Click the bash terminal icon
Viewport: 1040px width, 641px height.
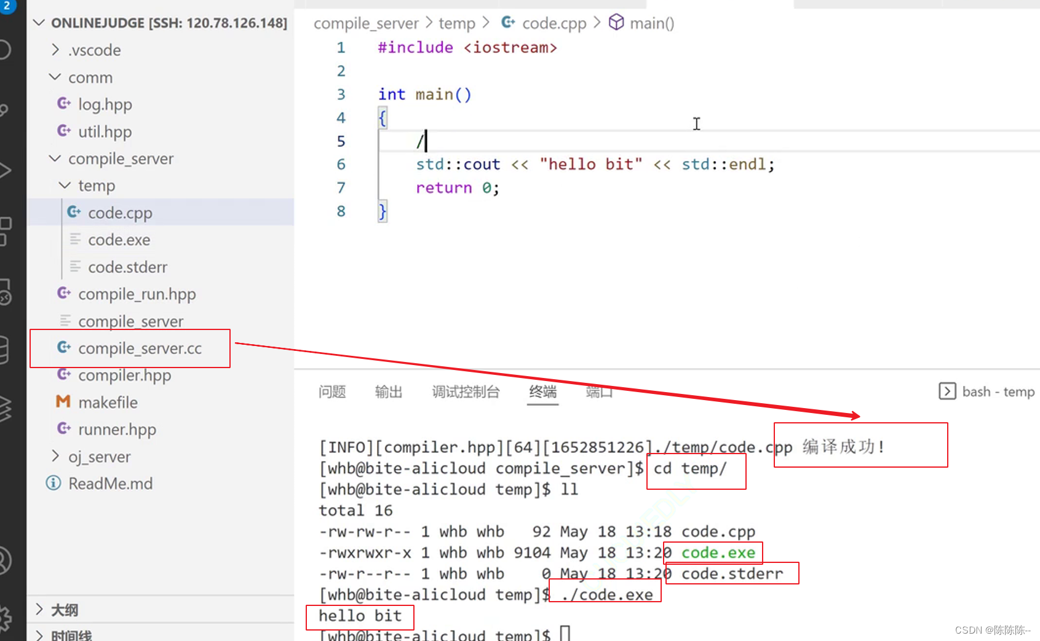tap(947, 391)
